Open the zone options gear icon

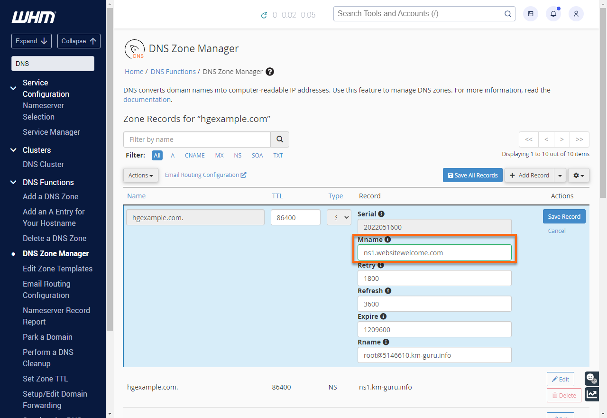click(x=579, y=175)
